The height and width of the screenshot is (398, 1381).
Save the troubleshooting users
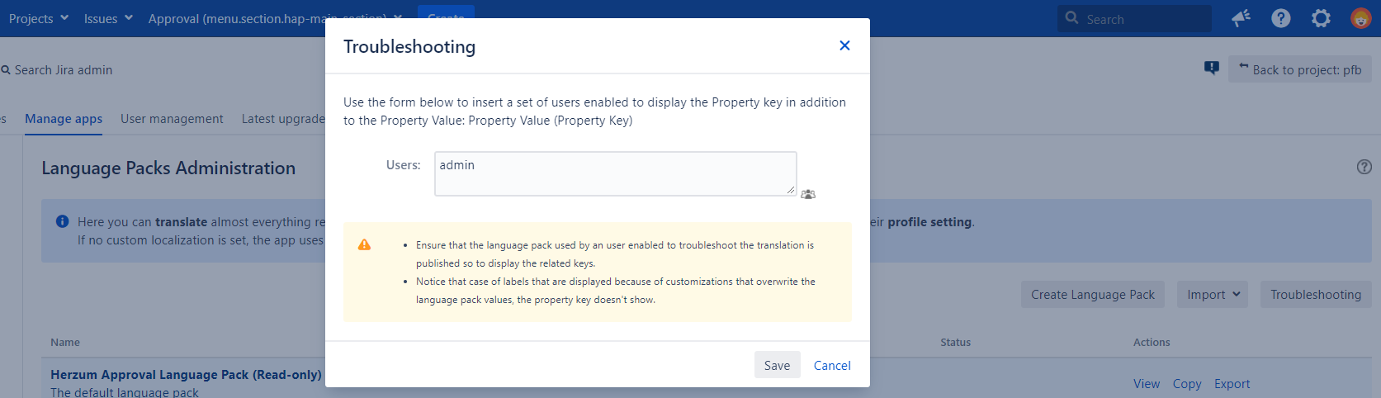click(x=777, y=365)
